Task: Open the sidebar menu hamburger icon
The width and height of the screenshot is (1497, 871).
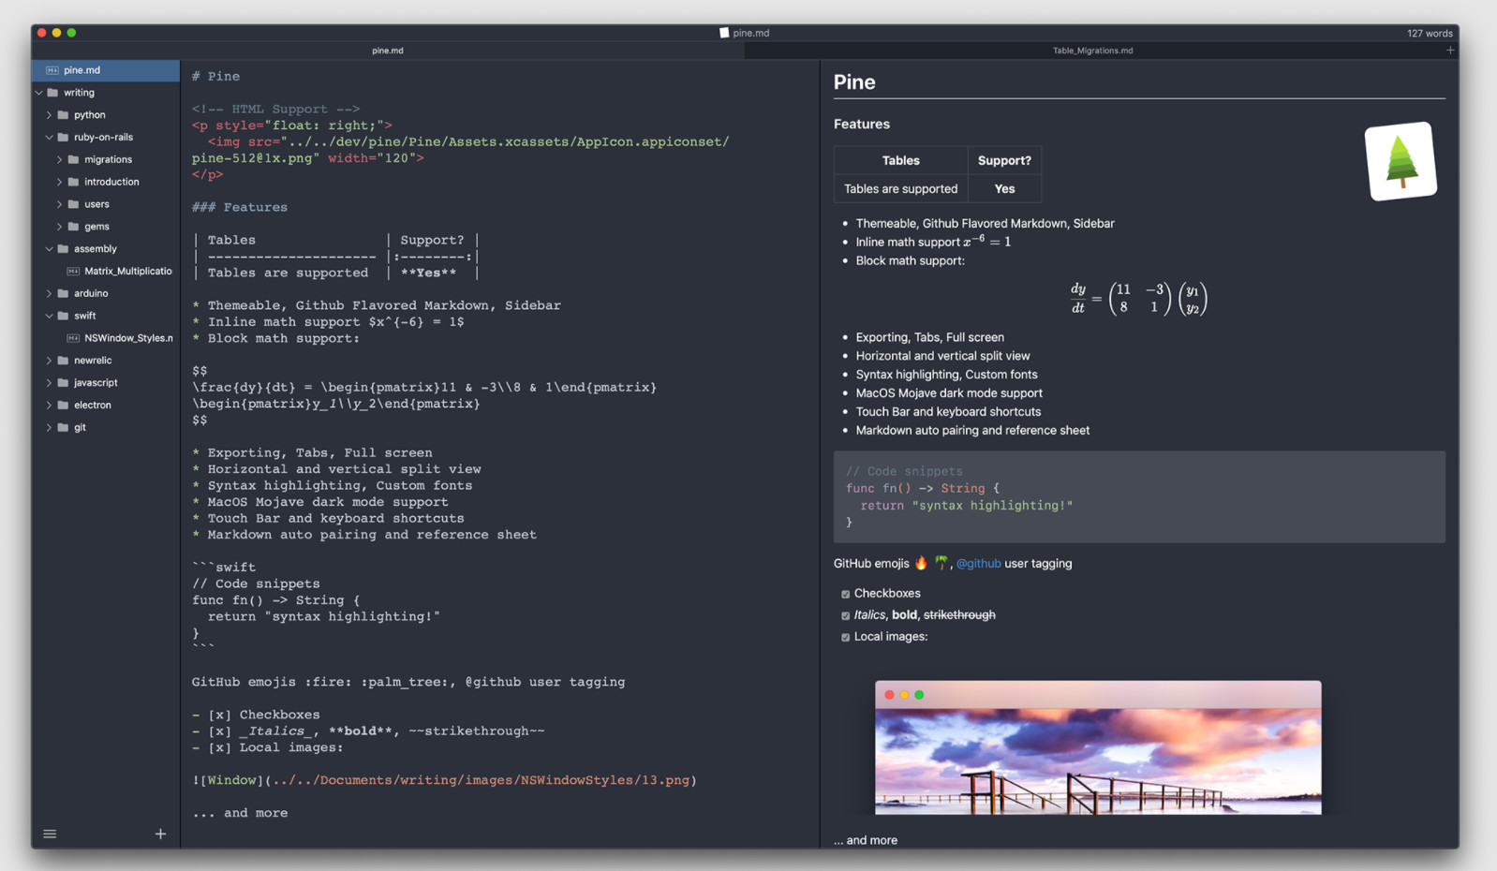Action: pos(50,834)
